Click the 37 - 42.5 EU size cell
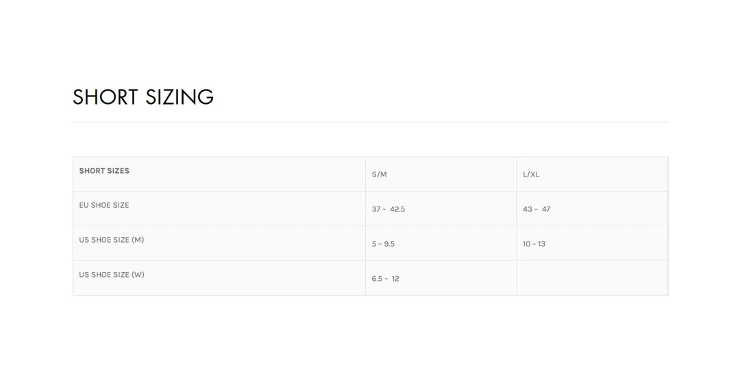 [x=388, y=209]
